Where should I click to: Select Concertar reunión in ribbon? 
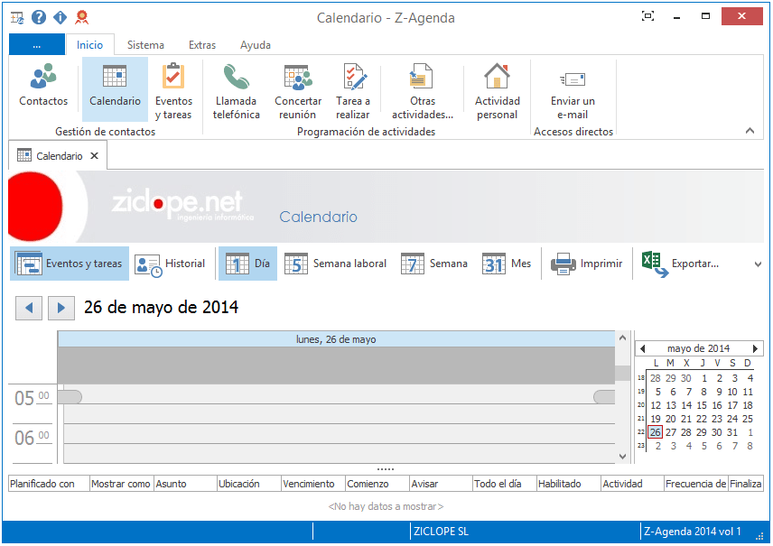pyautogui.click(x=298, y=90)
